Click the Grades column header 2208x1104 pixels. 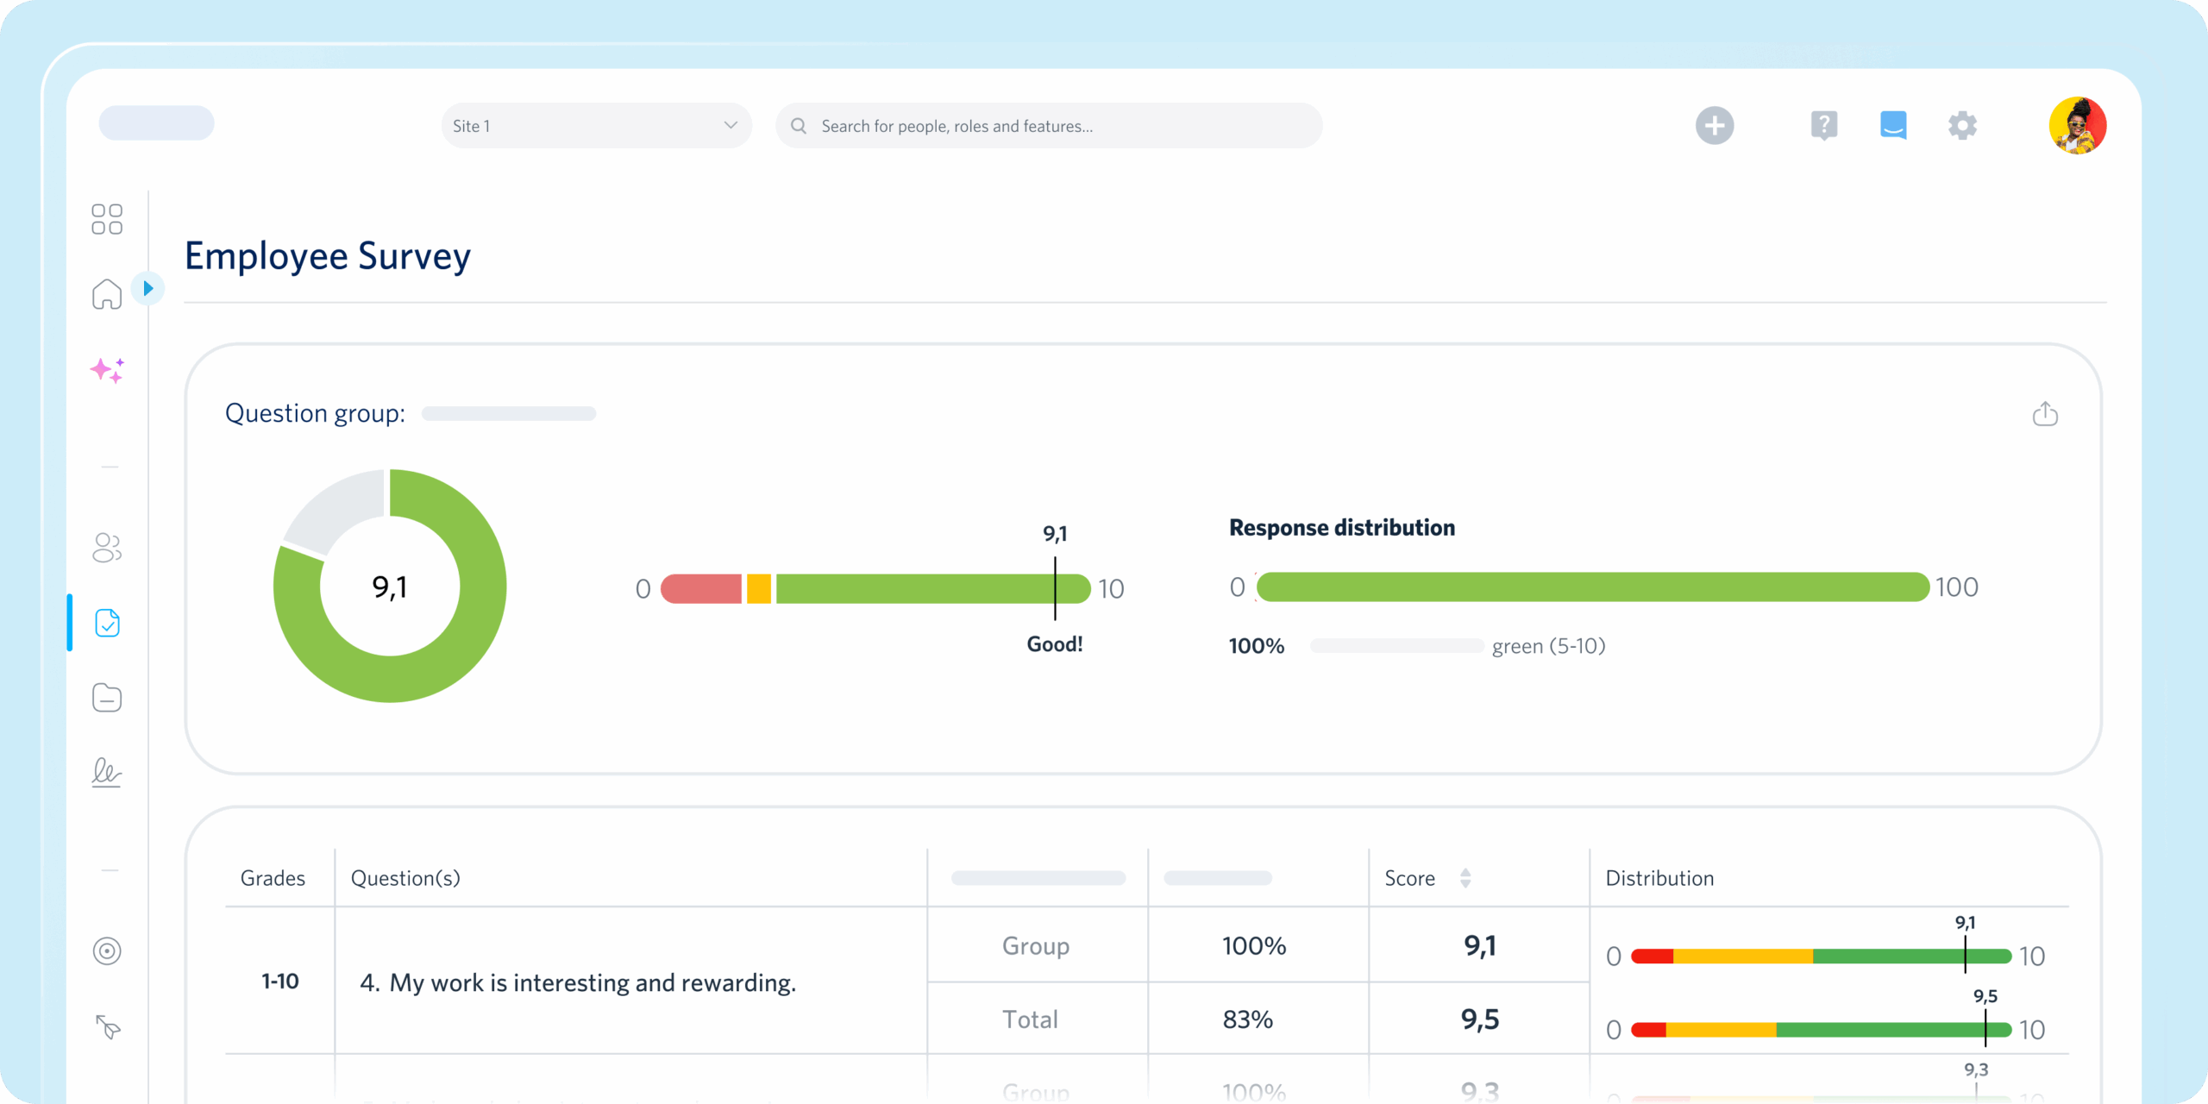coord(273,878)
